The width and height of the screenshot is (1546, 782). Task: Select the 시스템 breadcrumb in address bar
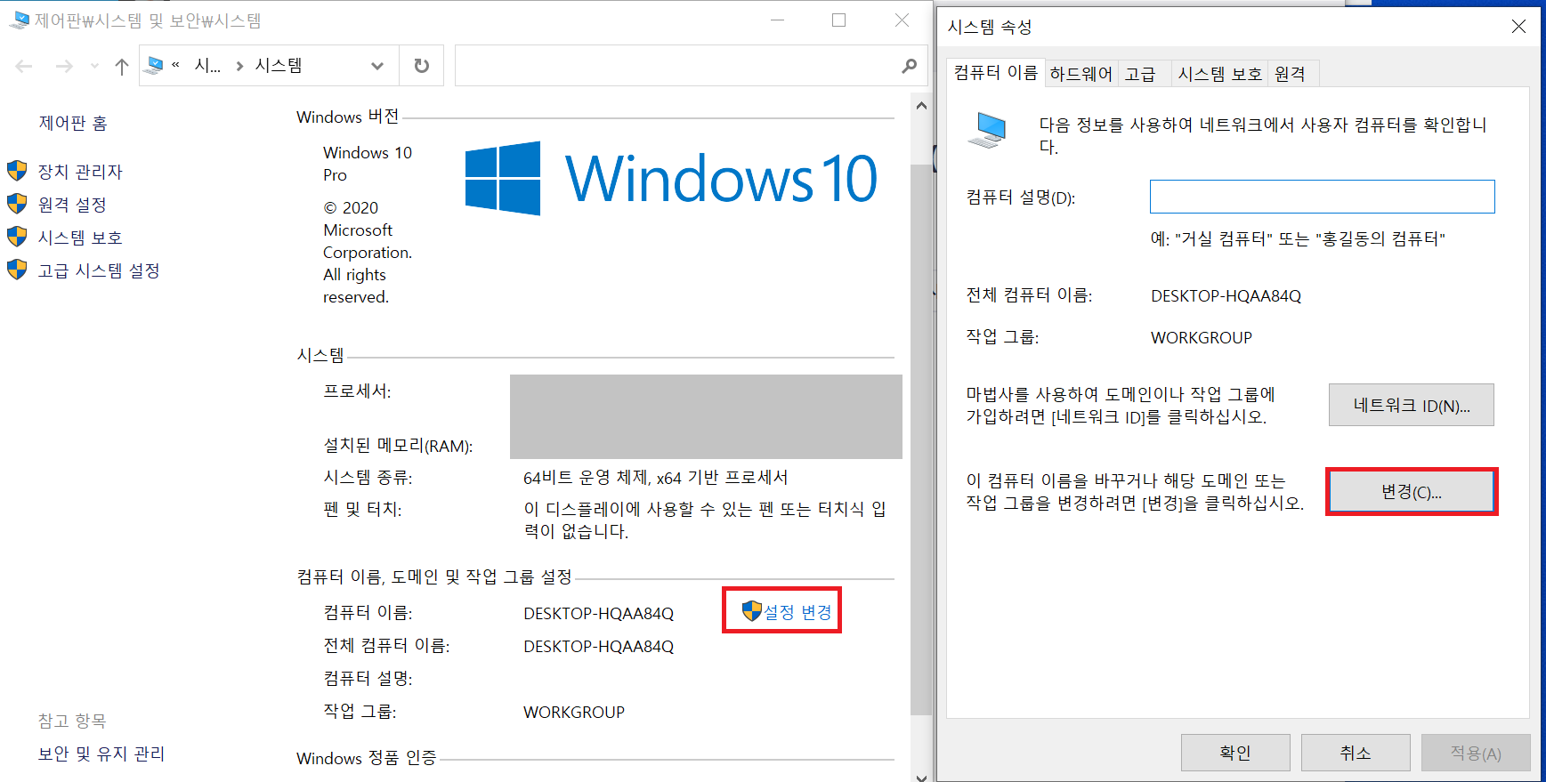[279, 65]
